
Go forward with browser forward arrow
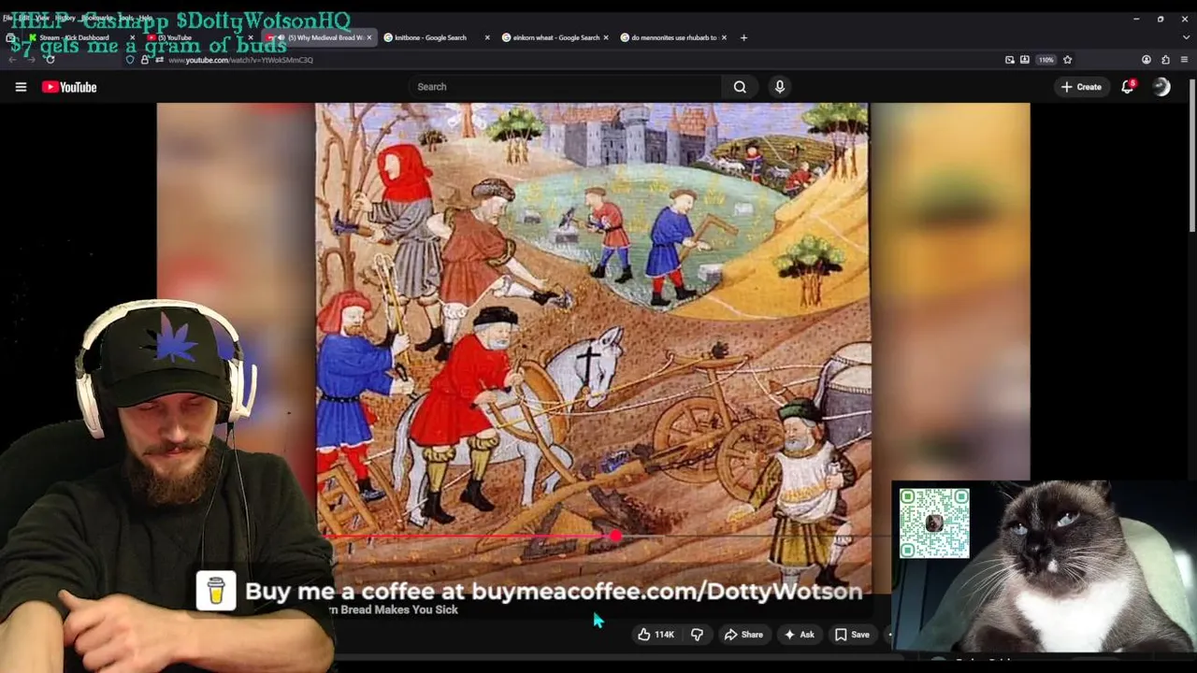coord(30,60)
